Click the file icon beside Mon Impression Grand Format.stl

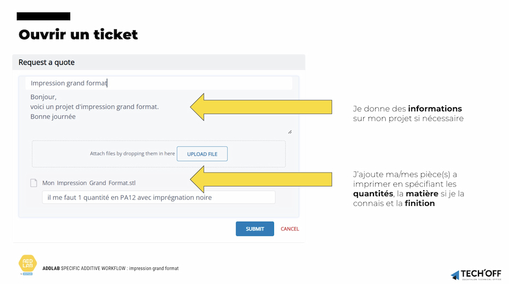(x=34, y=183)
